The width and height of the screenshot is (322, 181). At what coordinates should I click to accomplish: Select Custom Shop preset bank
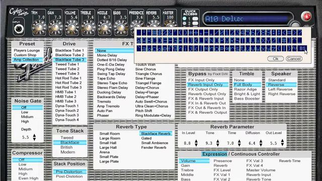click(25, 55)
